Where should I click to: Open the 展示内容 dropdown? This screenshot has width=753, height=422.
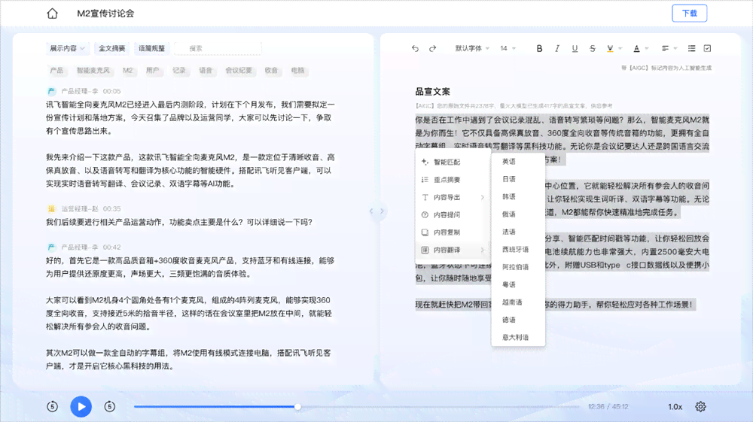pyautogui.click(x=67, y=48)
